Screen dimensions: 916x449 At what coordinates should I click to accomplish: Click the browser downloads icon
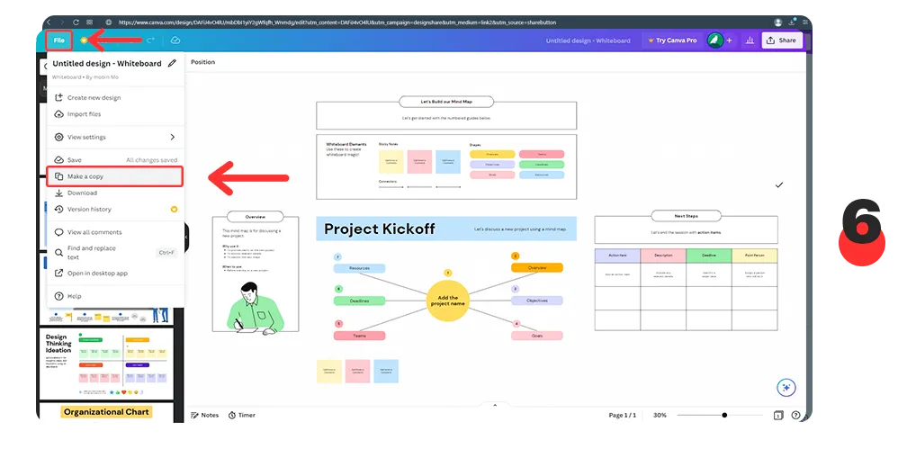pyautogui.click(x=792, y=22)
